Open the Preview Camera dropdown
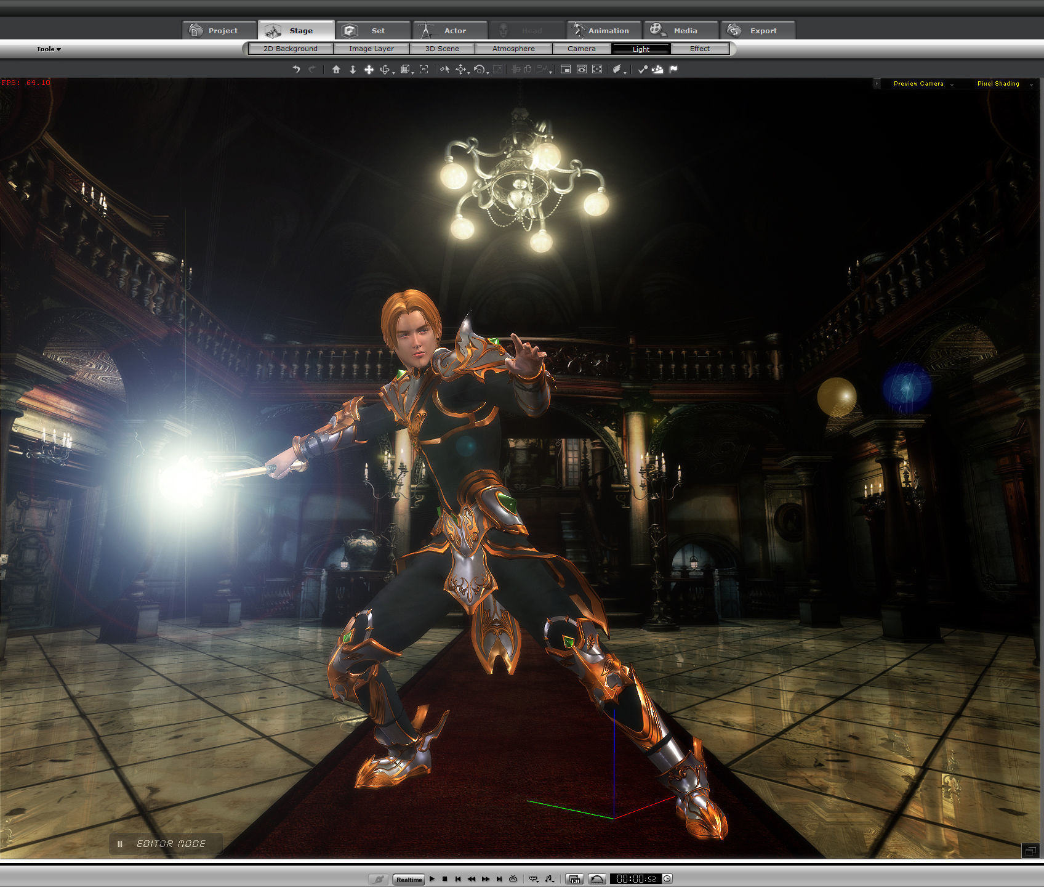This screenshot has height=887, width=1044. (923, 84)
